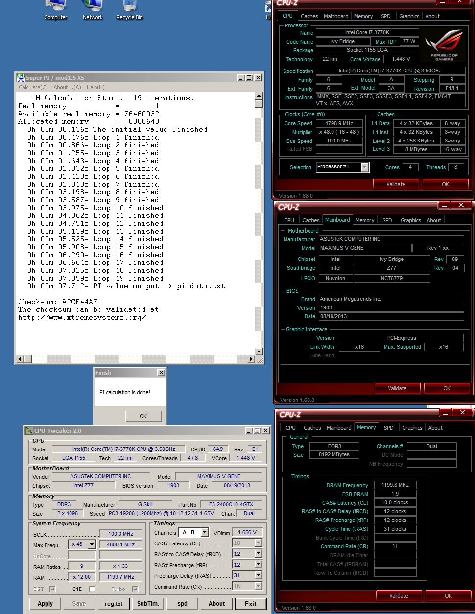Click OK in middle CPU-Z Mainboard window
Viewport: 475px width, 614px height.
(x=447, y=388)
